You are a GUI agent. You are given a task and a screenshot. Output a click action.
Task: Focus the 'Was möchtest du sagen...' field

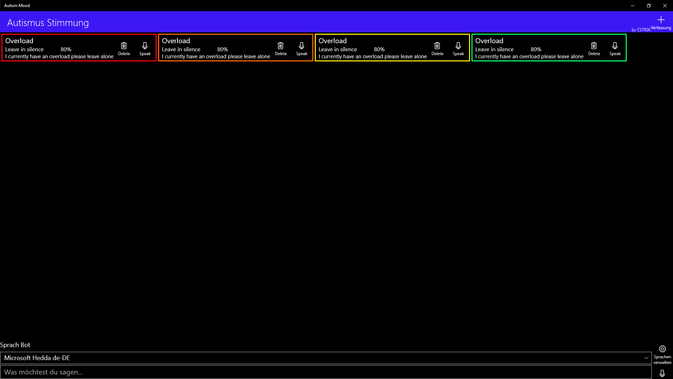coord(325,372)
